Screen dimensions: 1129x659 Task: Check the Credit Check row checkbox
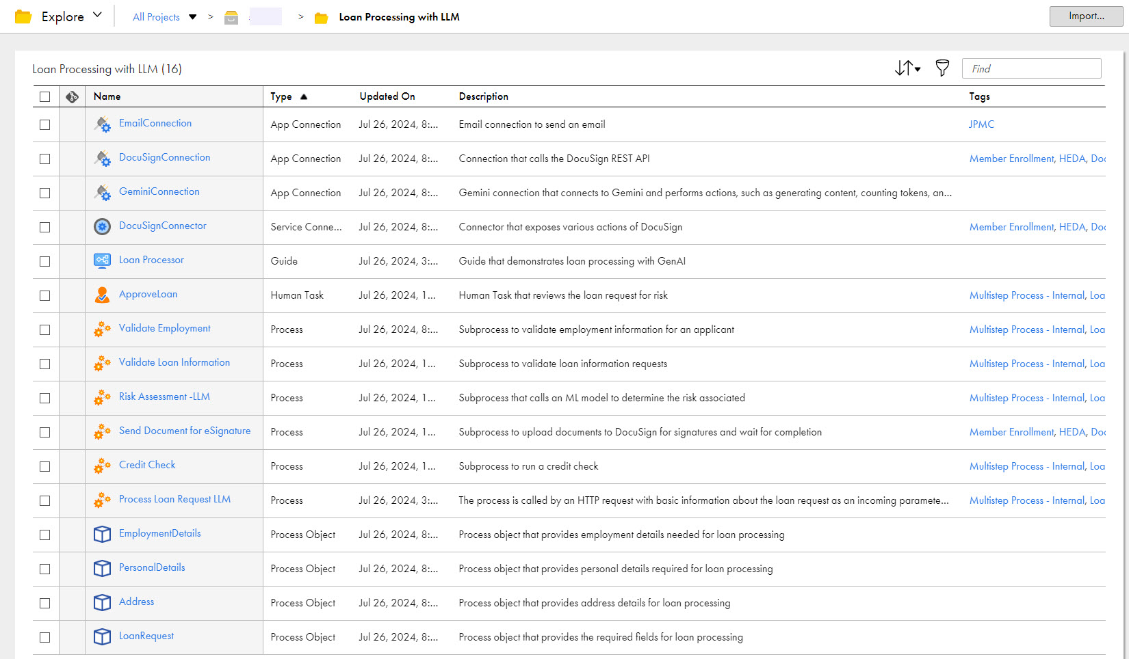tap(45, 467)
